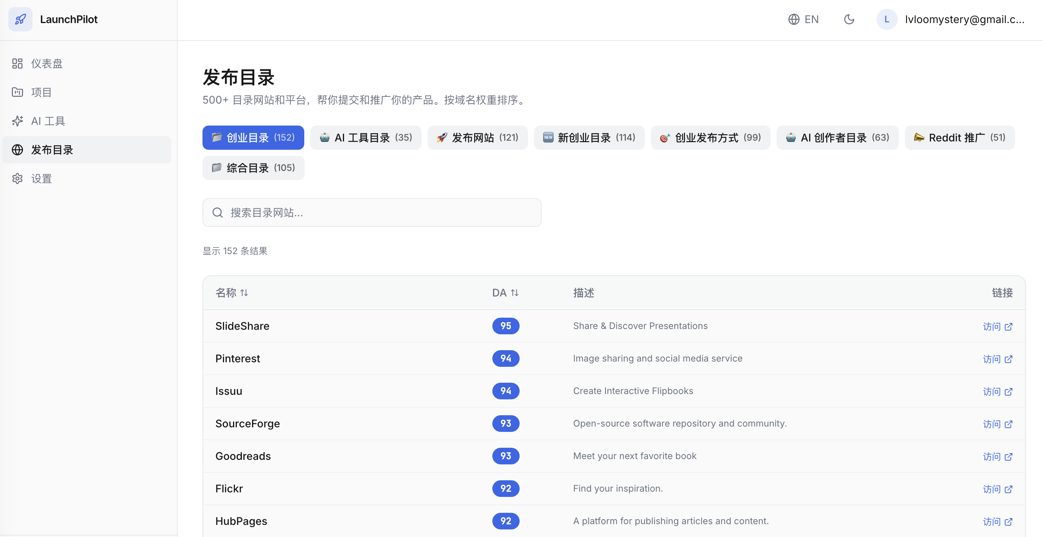The image size is (1043, 537).
Task: Click the 显示 152 条结果 result count
Action: click(235, 251)
